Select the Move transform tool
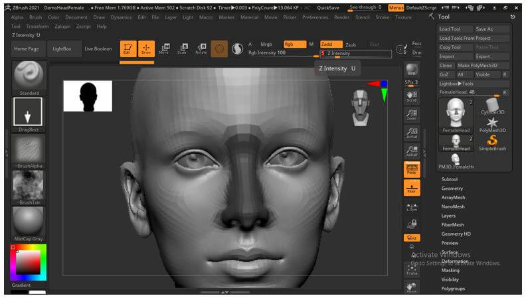 click(x=164, y=48)
